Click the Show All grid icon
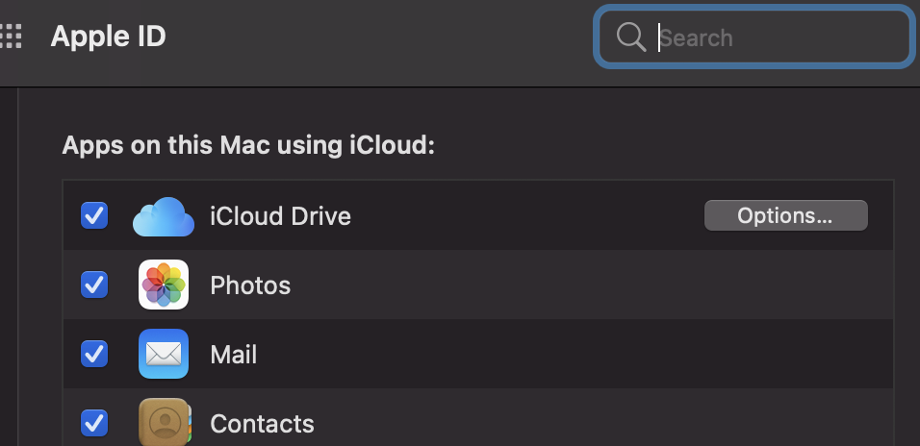 10,37
